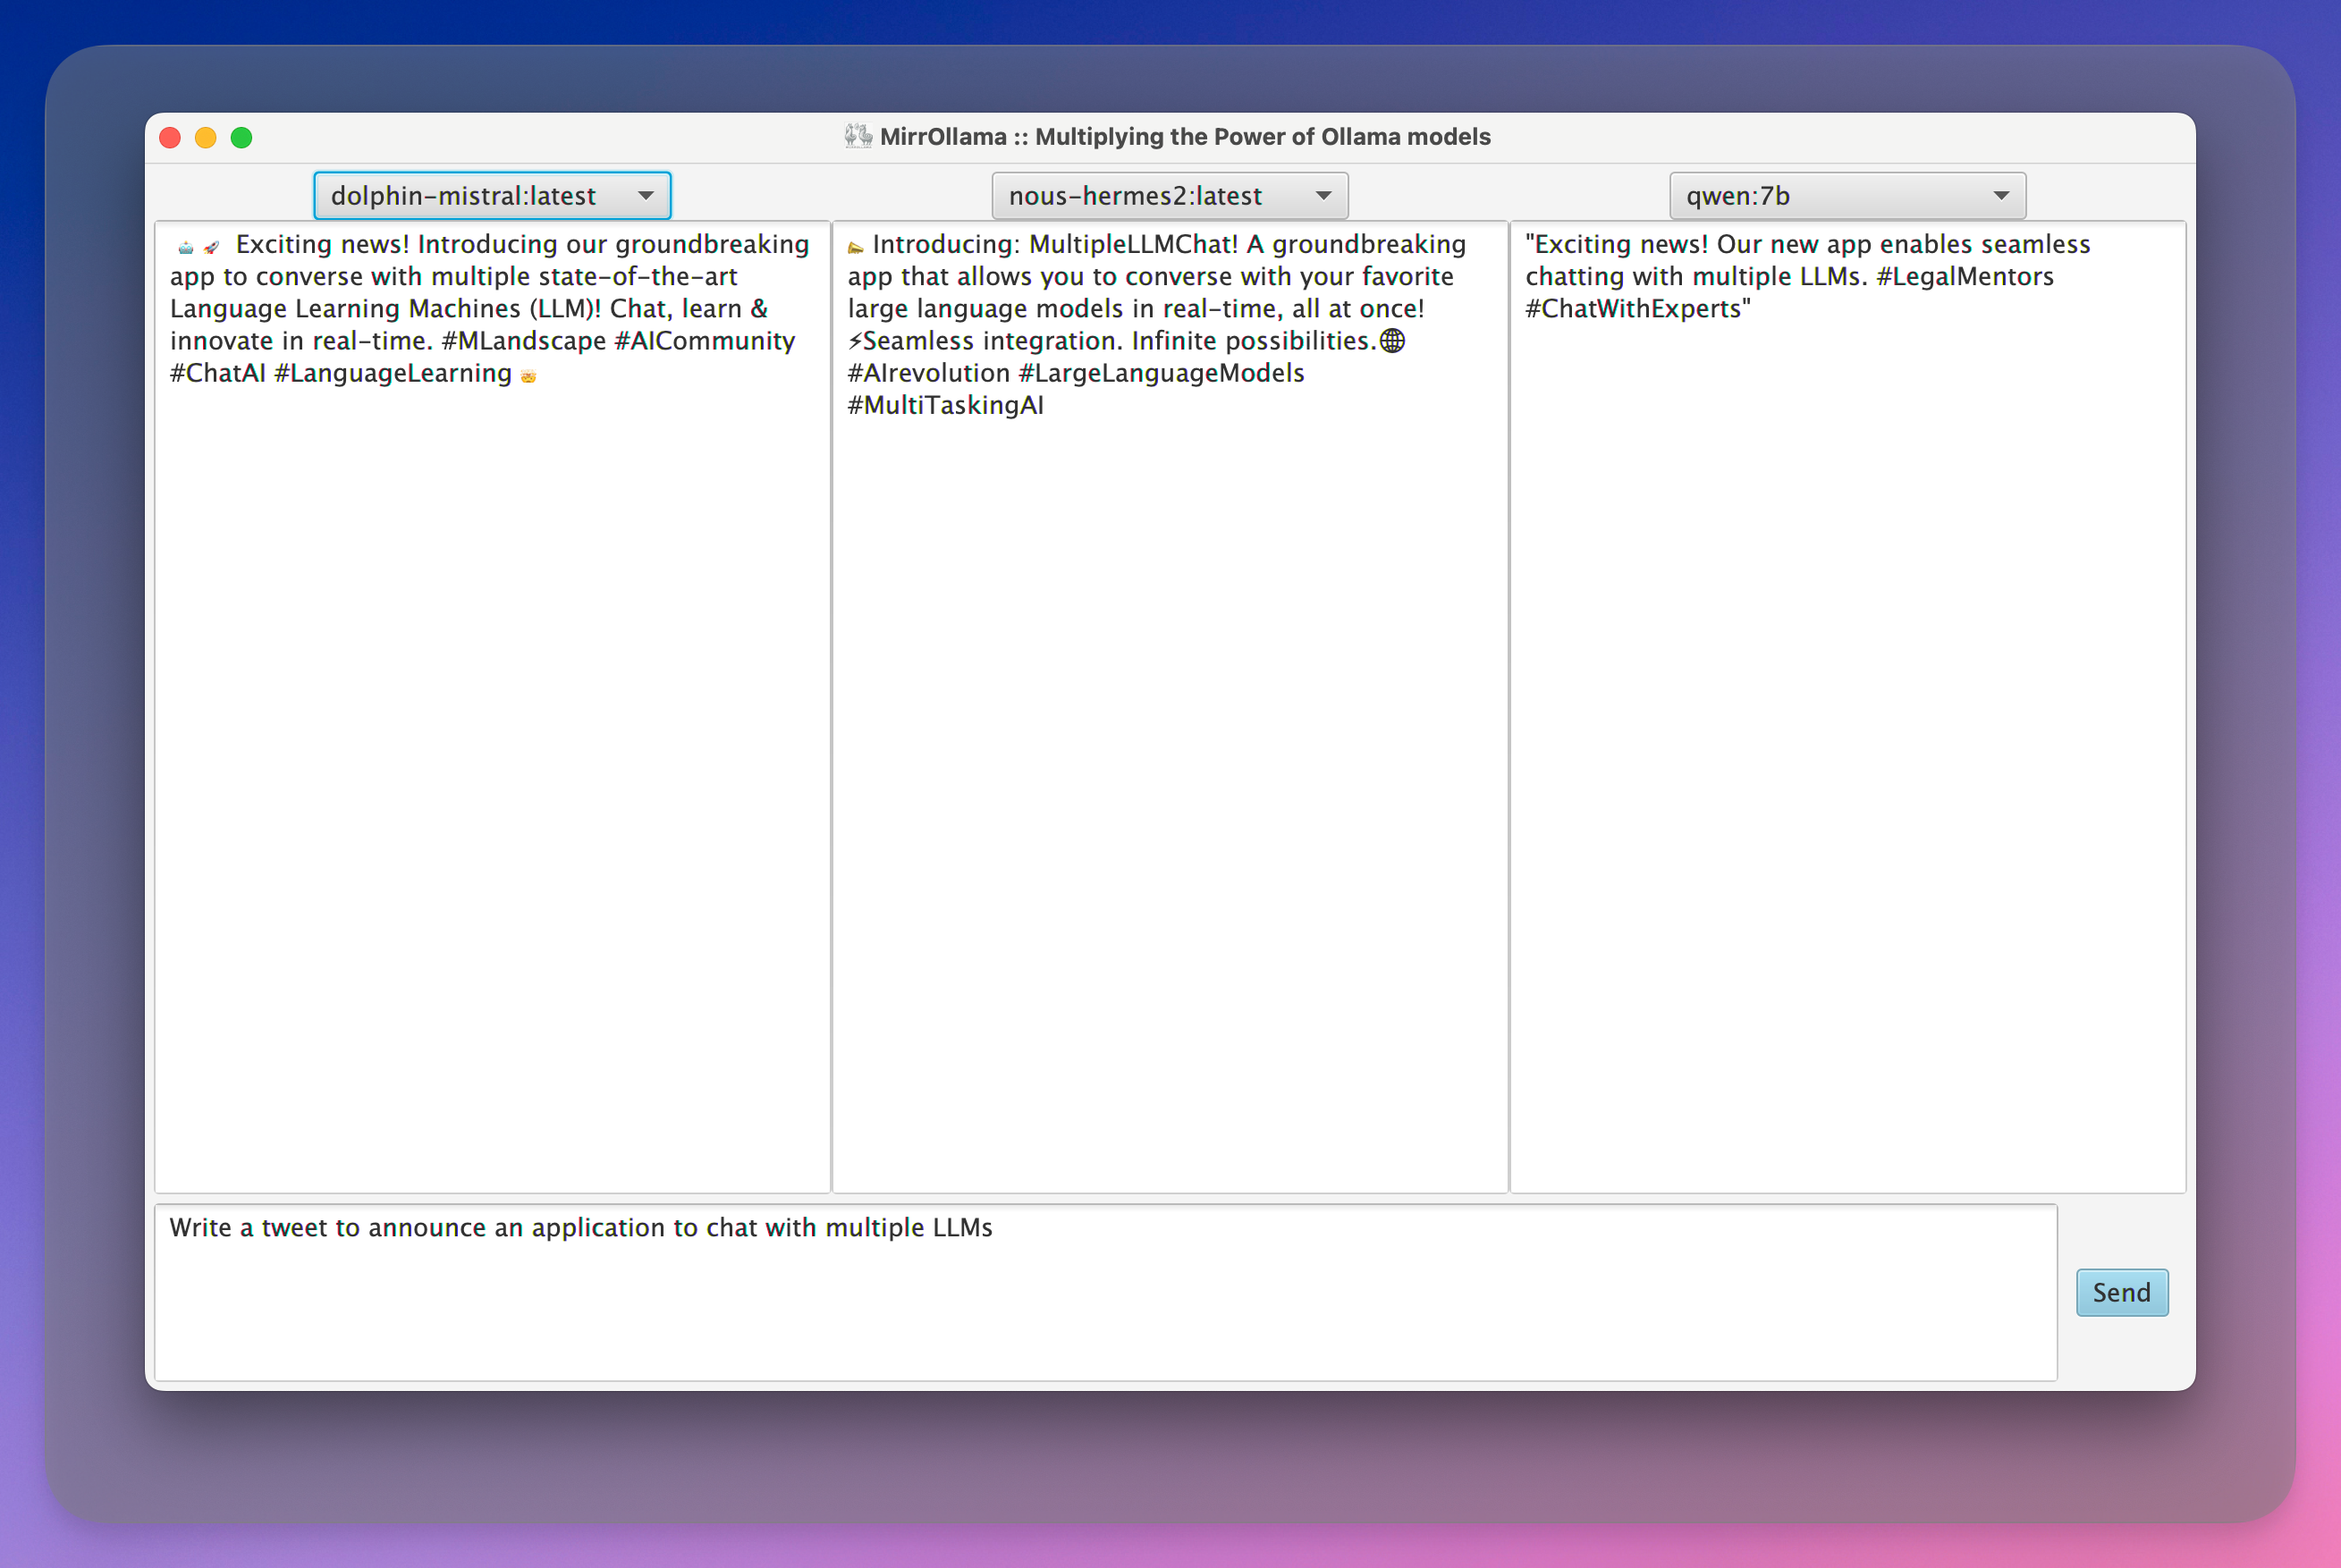Click the #MultiTaskingAI hashtag text
Viewport: 2341px width, 1568px height.
click(x=945, y=406)
